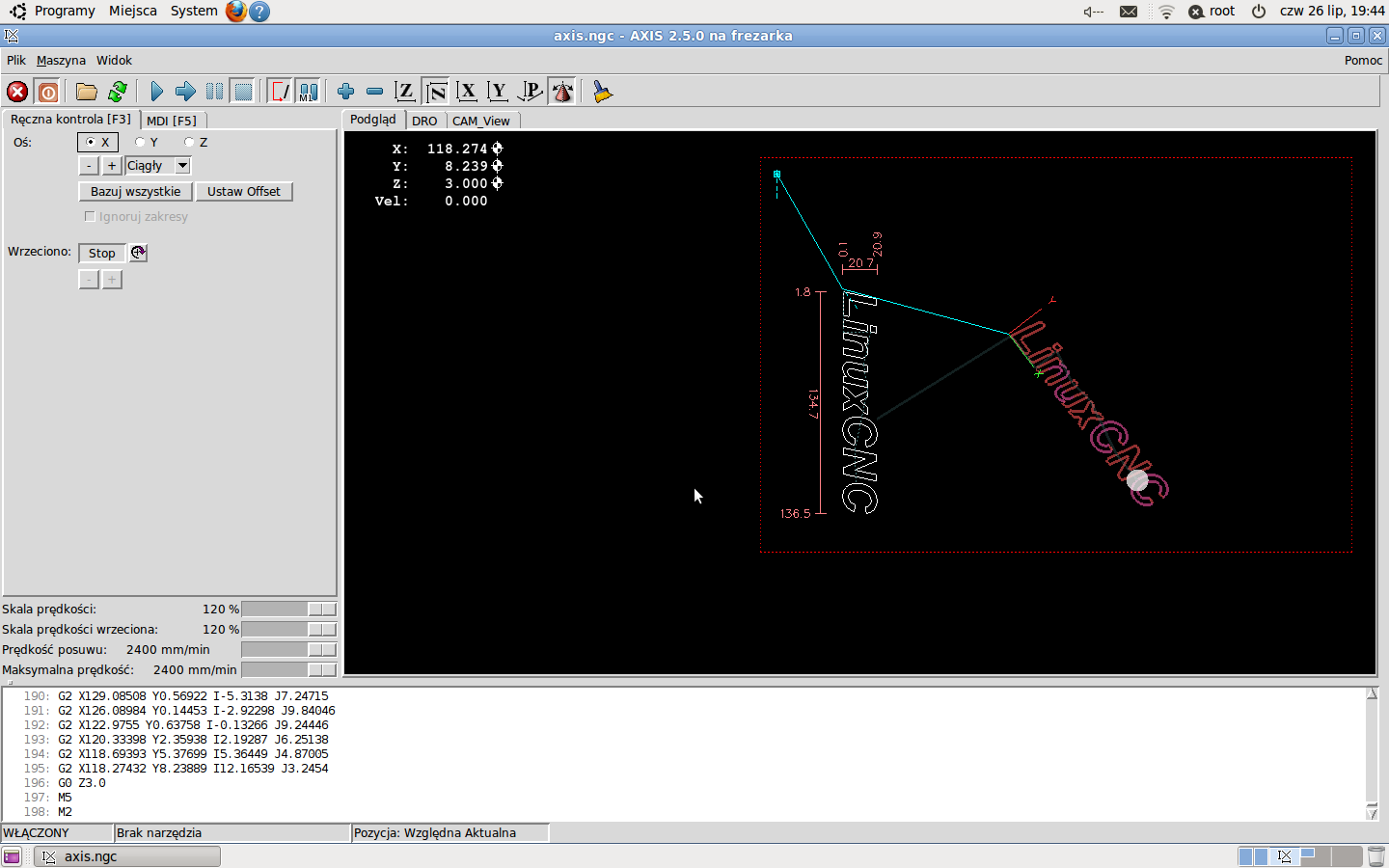Zoom out with the blue minus icon
This screenshot has width=1389, height=868.
coord(374,92)
